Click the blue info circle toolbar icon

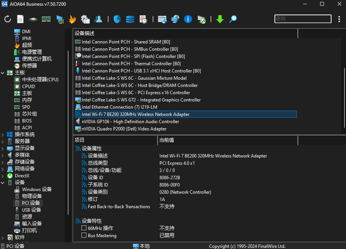[x=188, y=19]
